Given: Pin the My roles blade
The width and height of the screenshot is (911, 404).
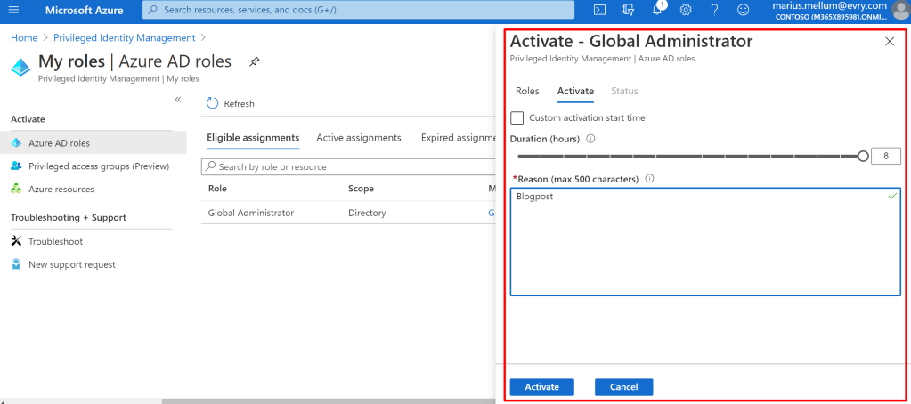Looking at the screenshot, I should click(x=255, y=61).
